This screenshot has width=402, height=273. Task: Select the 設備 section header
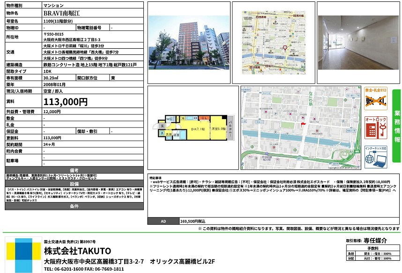pos(74,184)
